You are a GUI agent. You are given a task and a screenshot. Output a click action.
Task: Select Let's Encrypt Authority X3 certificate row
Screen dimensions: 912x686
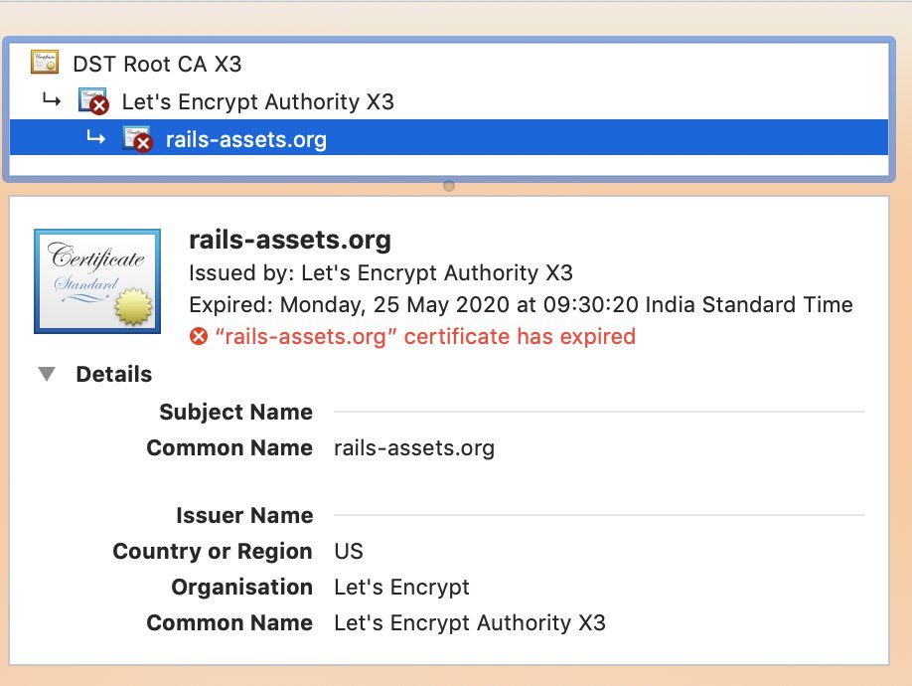pyautogui.click(x=449, y=101)
